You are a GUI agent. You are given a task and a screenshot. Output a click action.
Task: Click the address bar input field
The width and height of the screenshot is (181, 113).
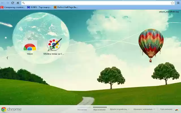click(x=98, y=3)
